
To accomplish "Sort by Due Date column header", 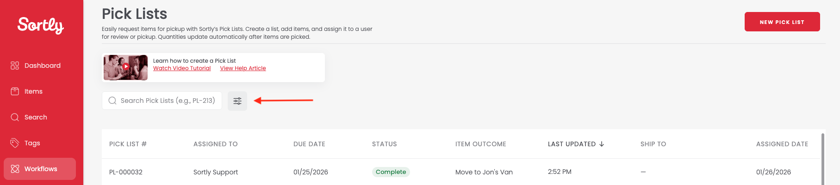I will (x=309, y=144).
